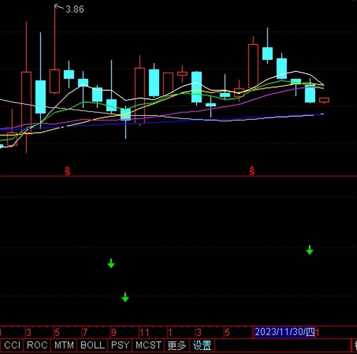Click the green down arrow above the lowest arrow

coord(111,263)
